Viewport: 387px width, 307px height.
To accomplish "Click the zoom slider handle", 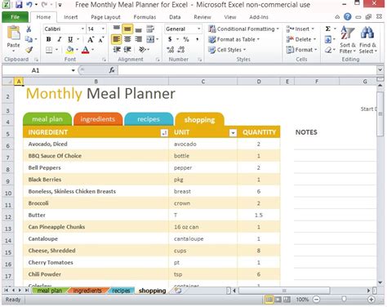I will point(344,300).
